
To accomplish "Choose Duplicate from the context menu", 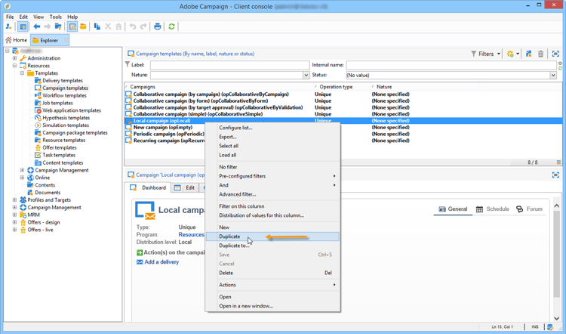I will 272,237.
